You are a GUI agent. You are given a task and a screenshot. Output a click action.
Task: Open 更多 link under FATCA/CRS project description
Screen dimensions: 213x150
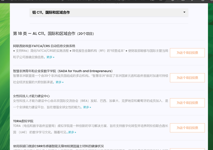click(50, 57)
